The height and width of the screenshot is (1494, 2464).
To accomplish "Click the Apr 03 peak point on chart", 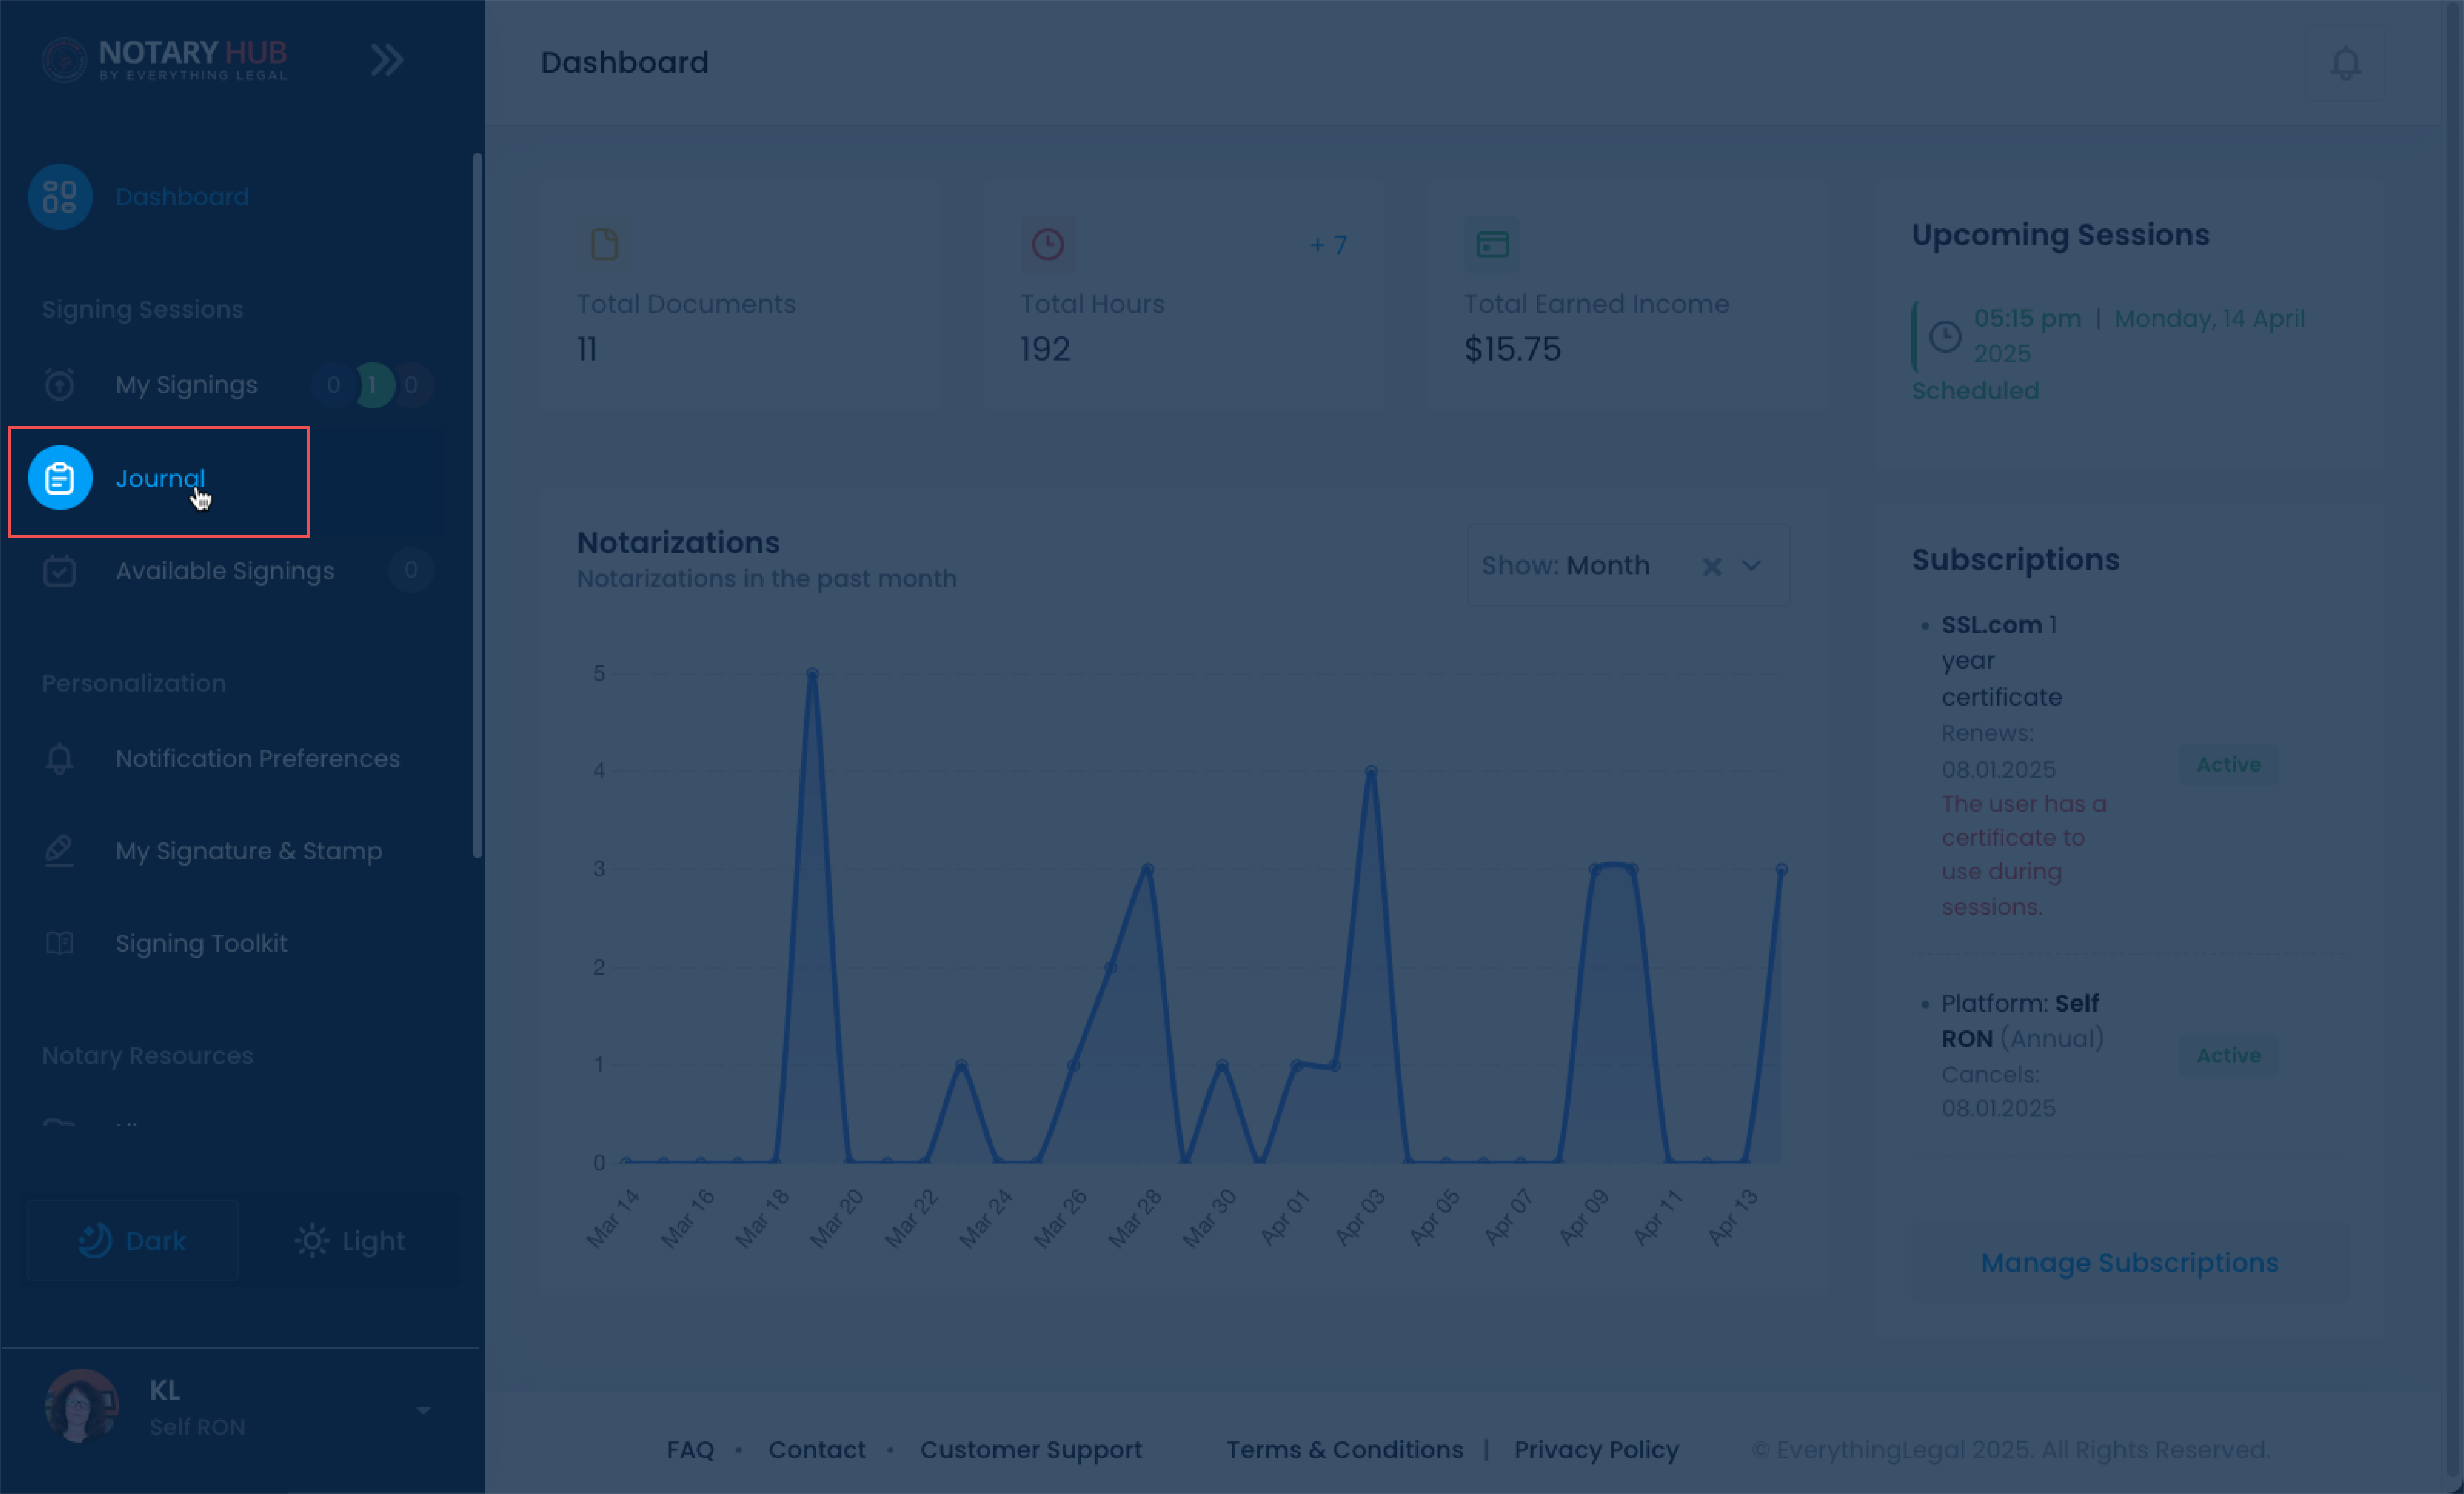I will tap(1371, 771).
